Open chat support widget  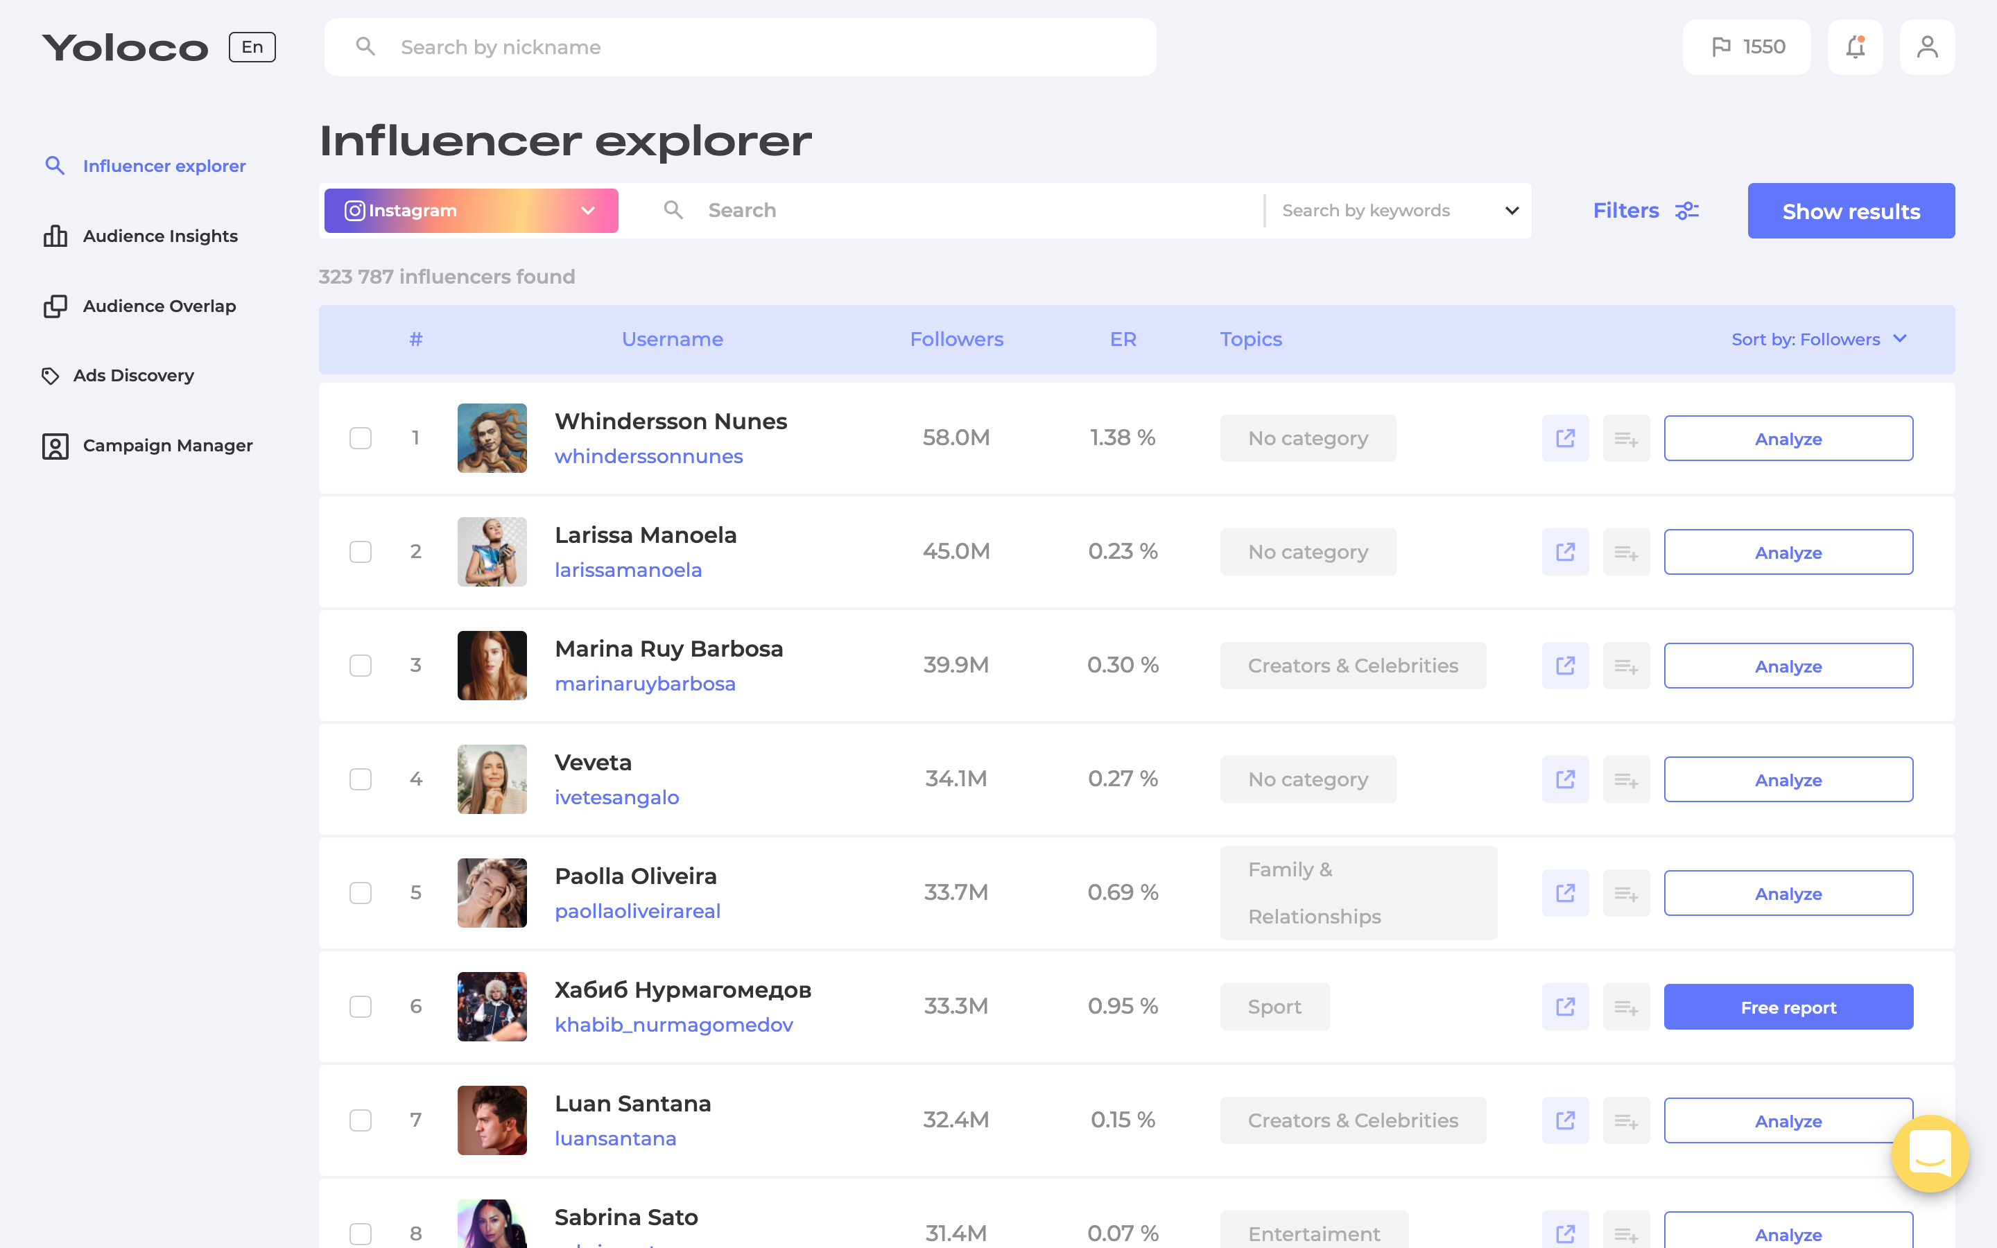(x=1929, y=1153)
